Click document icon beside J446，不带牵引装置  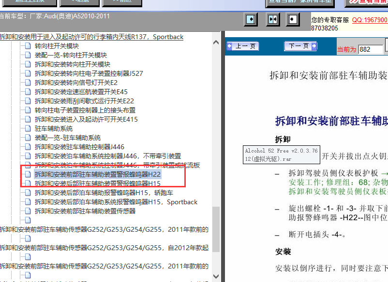click(28, 156)
